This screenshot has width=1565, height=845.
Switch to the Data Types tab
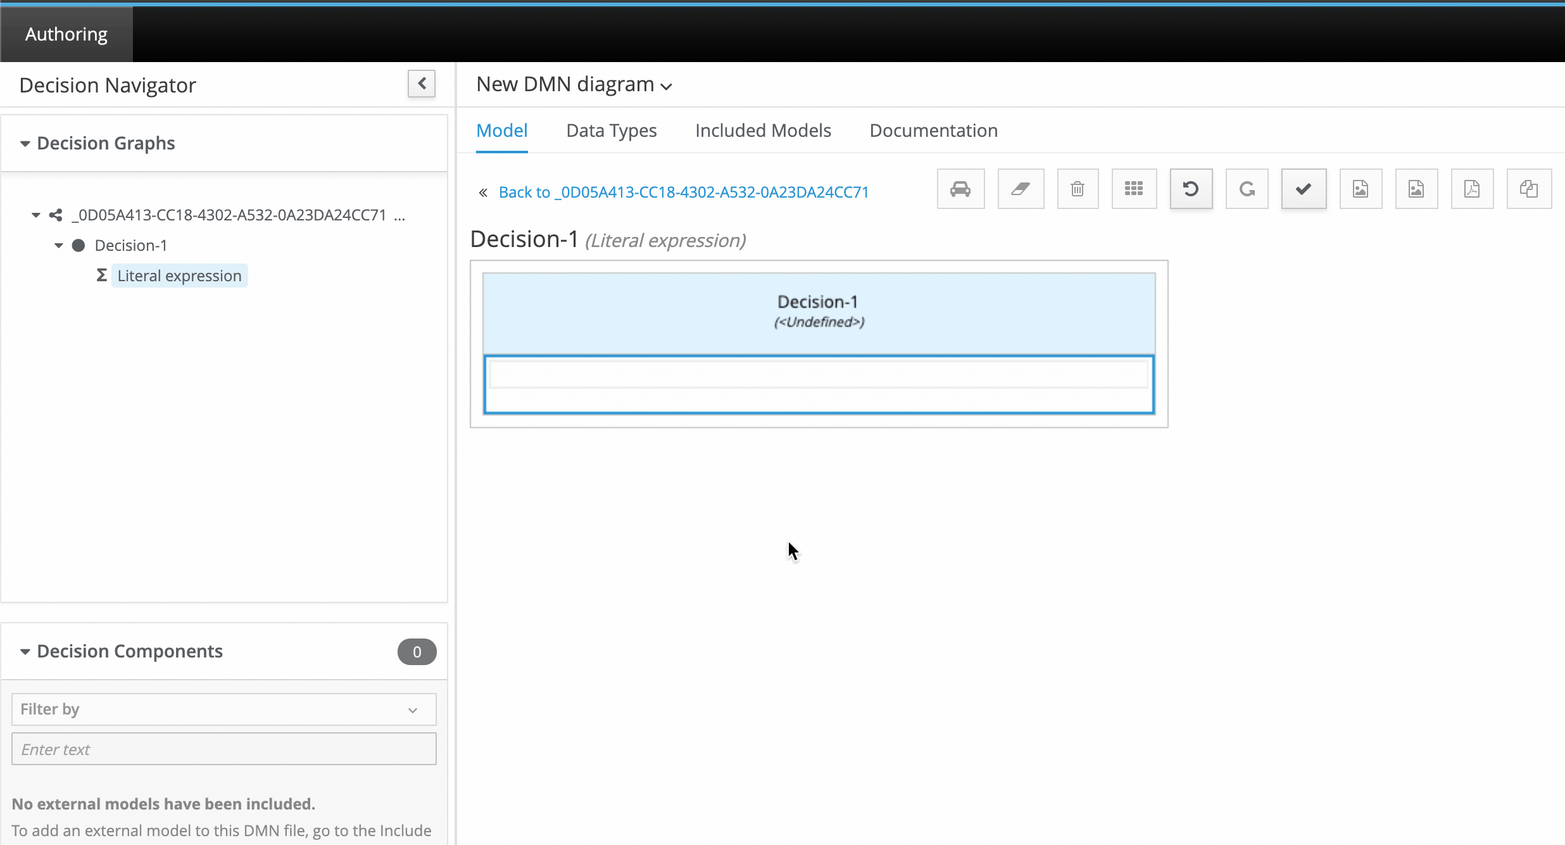click(x=611, y=130)
